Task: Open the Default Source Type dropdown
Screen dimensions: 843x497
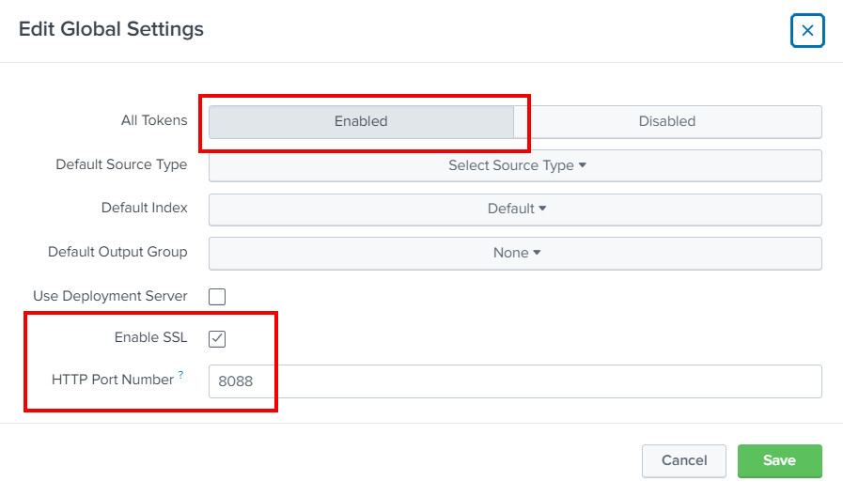Action: [515, 165]
